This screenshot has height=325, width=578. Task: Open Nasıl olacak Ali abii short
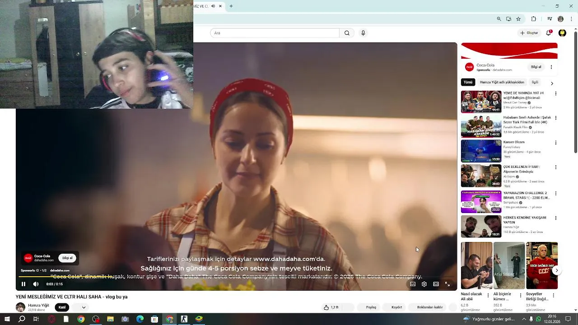[476, 265]
